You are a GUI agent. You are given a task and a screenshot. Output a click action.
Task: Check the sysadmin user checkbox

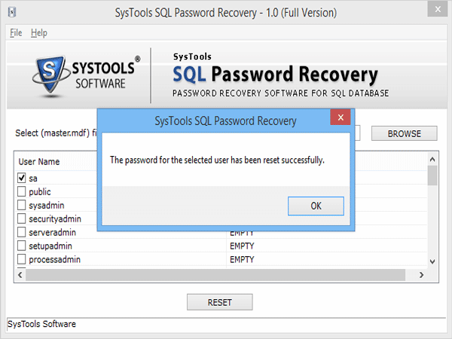(x=22, y=205)
